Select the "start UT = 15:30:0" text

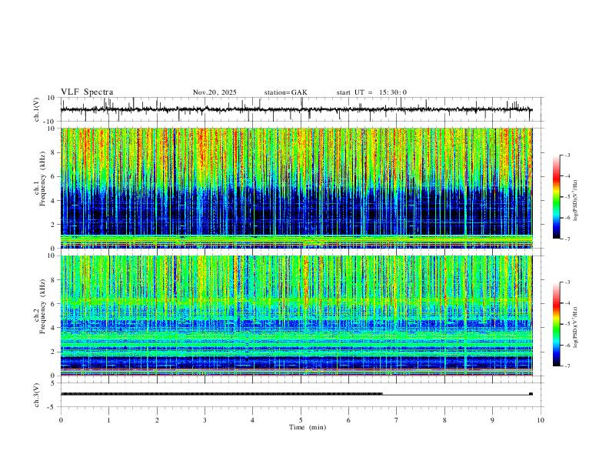click(371, 92)
